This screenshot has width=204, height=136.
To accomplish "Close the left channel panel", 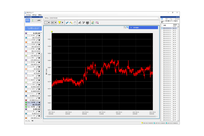I will [41, 17].
